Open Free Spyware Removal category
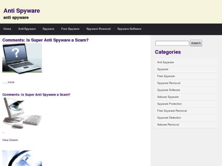 [x=186, y=111]
